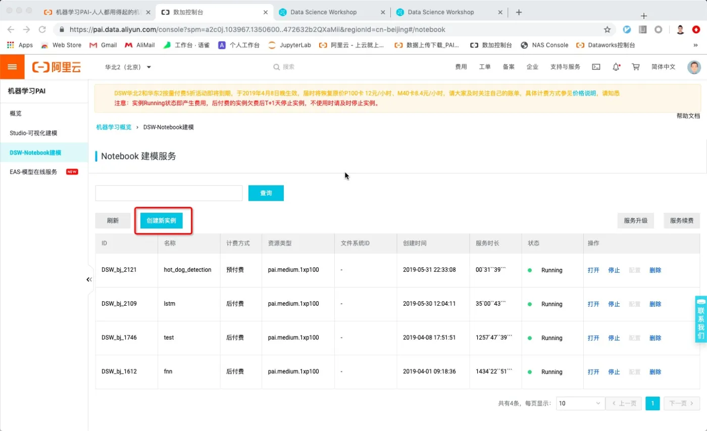The width and height of the screenshot is (707, 431).
Task: Open the Web Store bookmark
Action: [61, 45]
